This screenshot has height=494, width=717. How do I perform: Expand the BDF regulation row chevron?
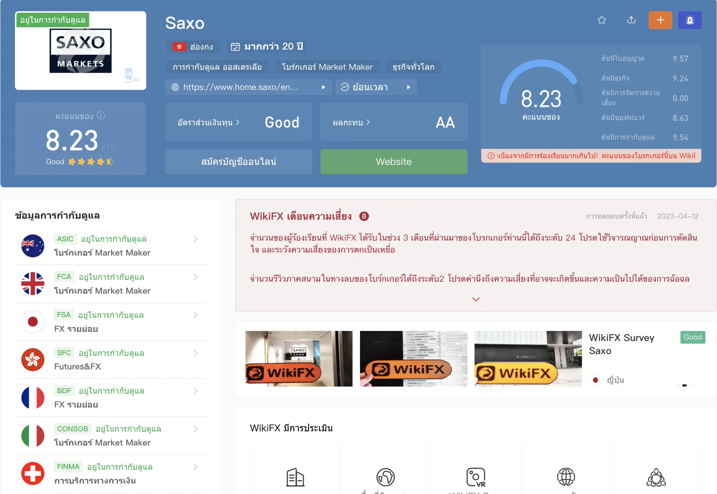click(195, 391)
